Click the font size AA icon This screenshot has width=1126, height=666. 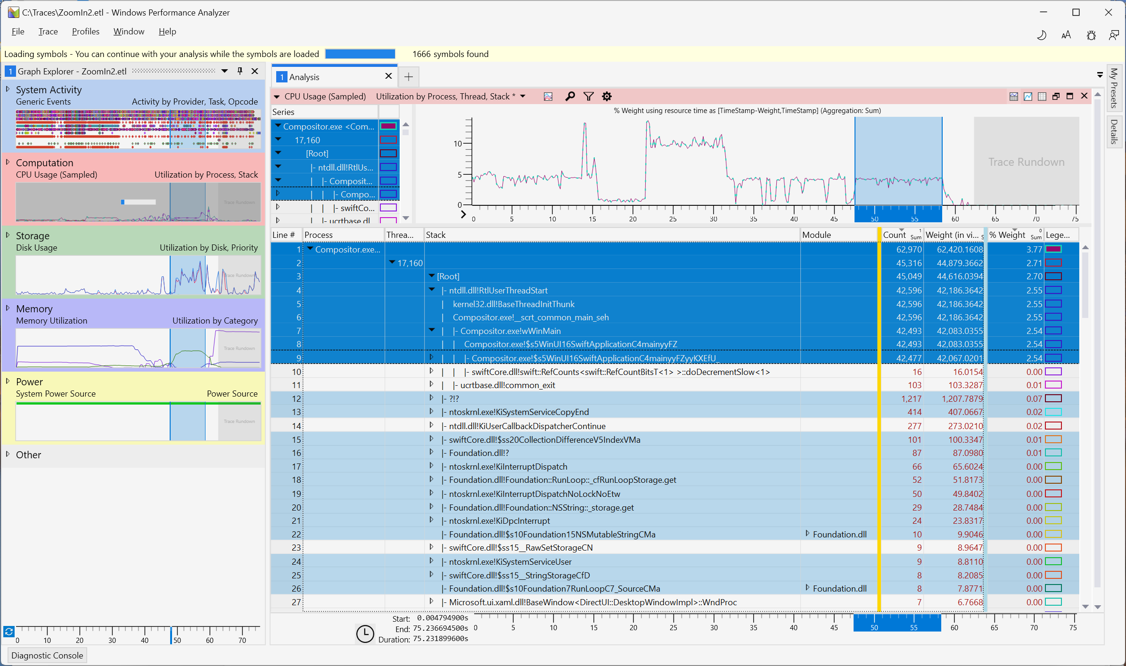[x=1066, y=35]
